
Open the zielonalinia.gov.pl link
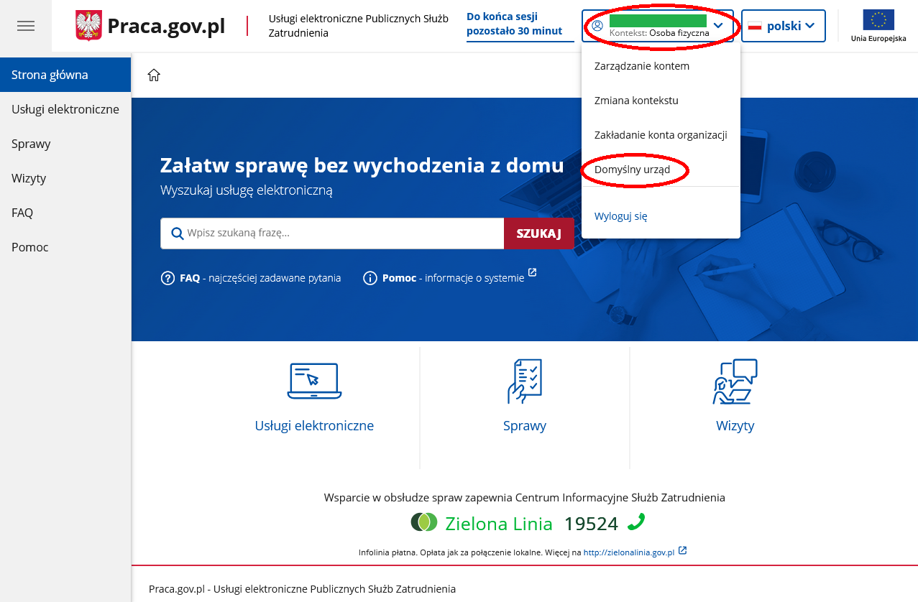[x=629, y=552]
